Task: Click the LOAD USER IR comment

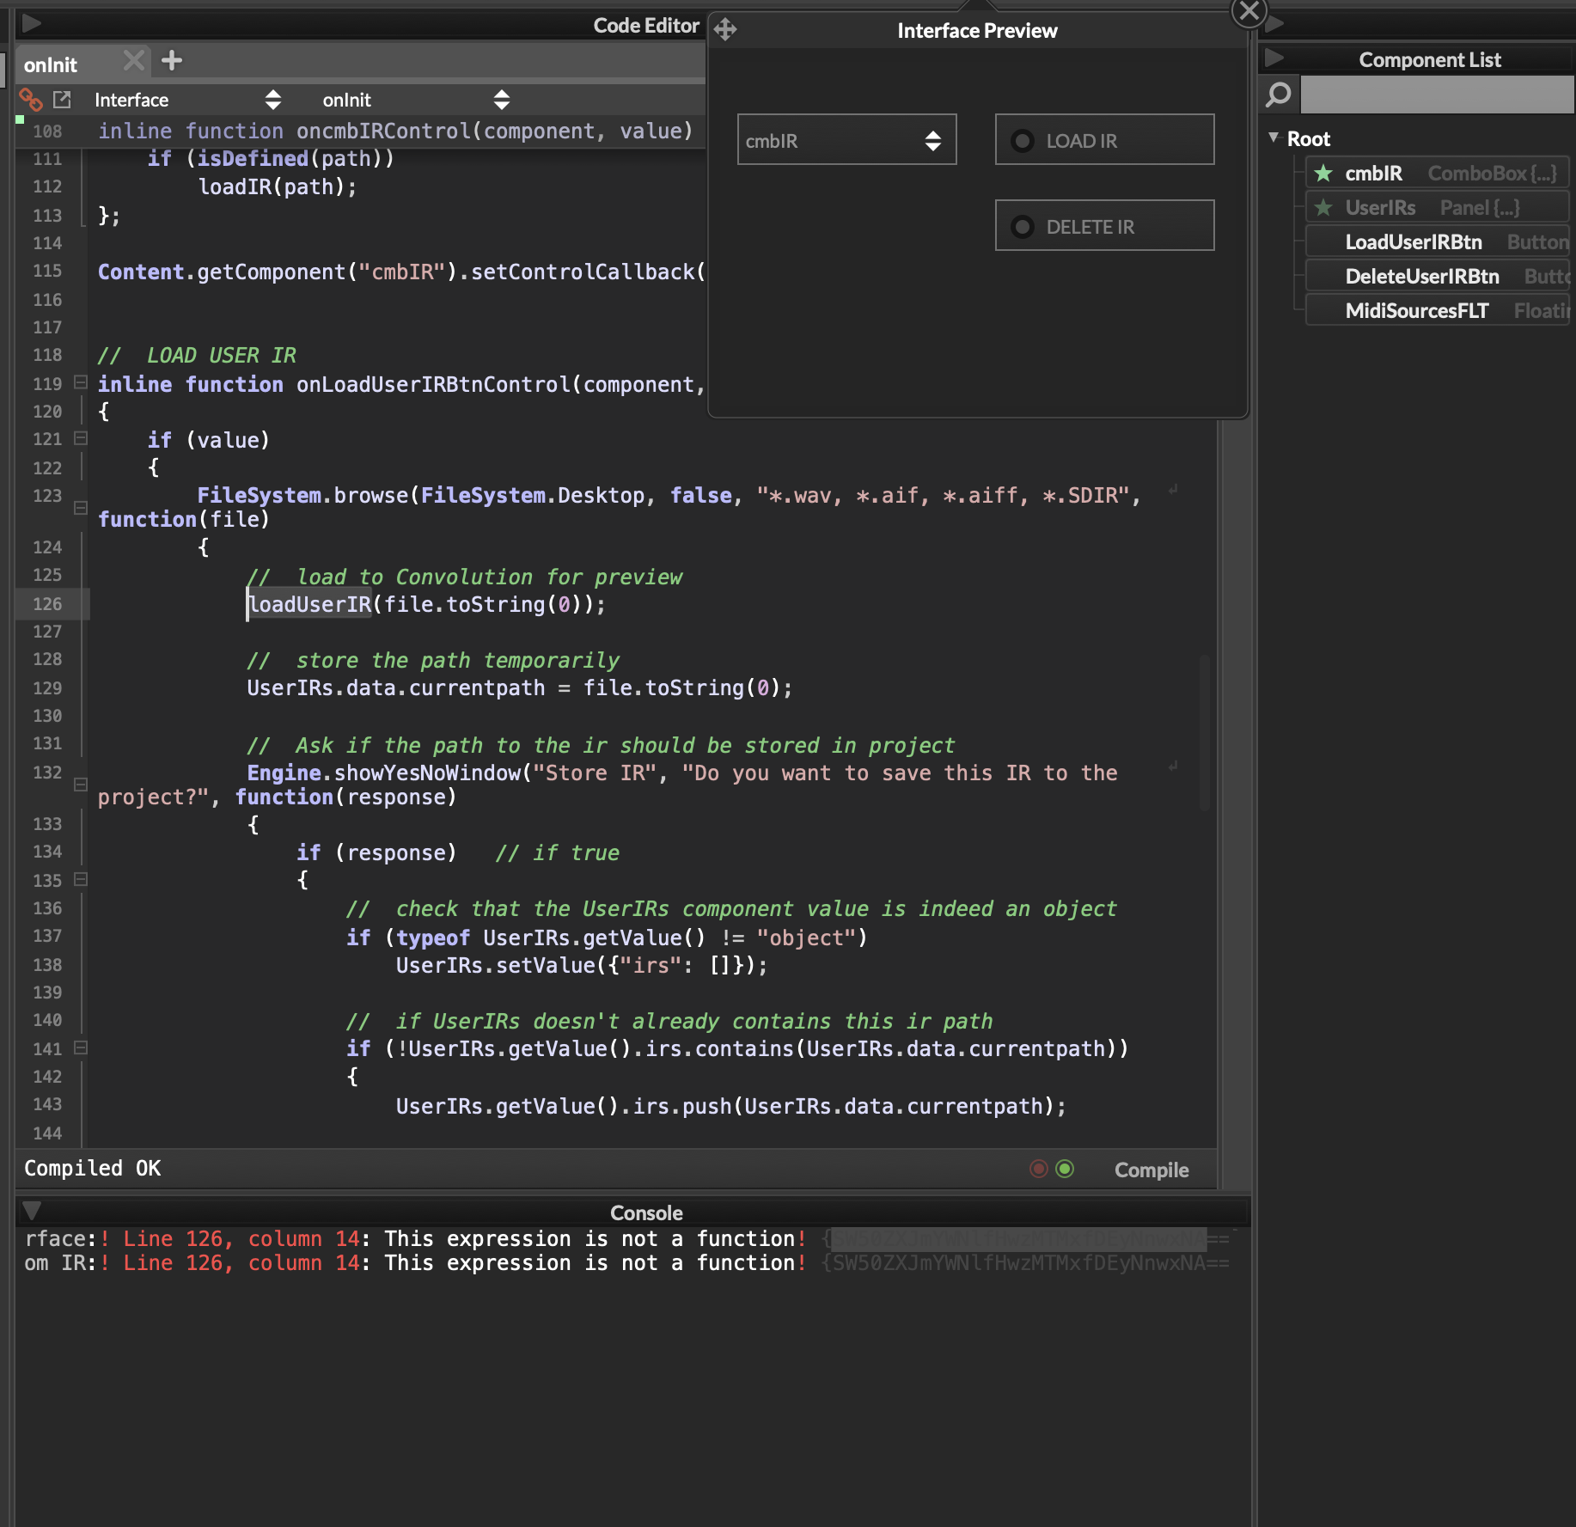Action: [197, 355]
